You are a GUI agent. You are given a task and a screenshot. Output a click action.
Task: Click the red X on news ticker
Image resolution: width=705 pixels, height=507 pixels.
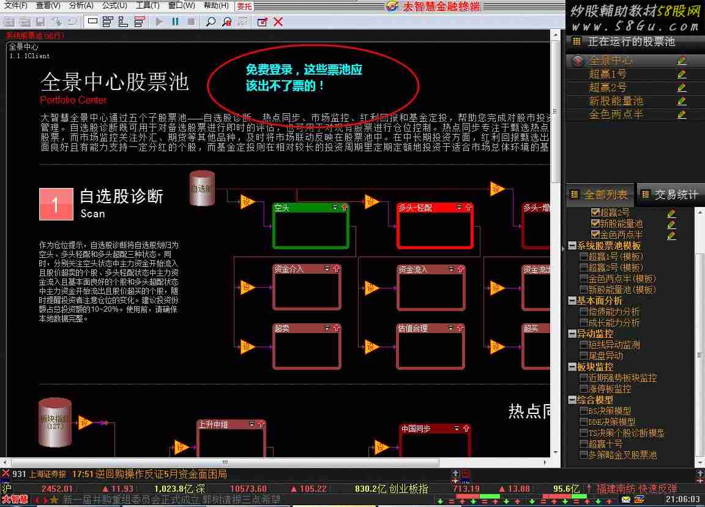(x=6, y=474)
